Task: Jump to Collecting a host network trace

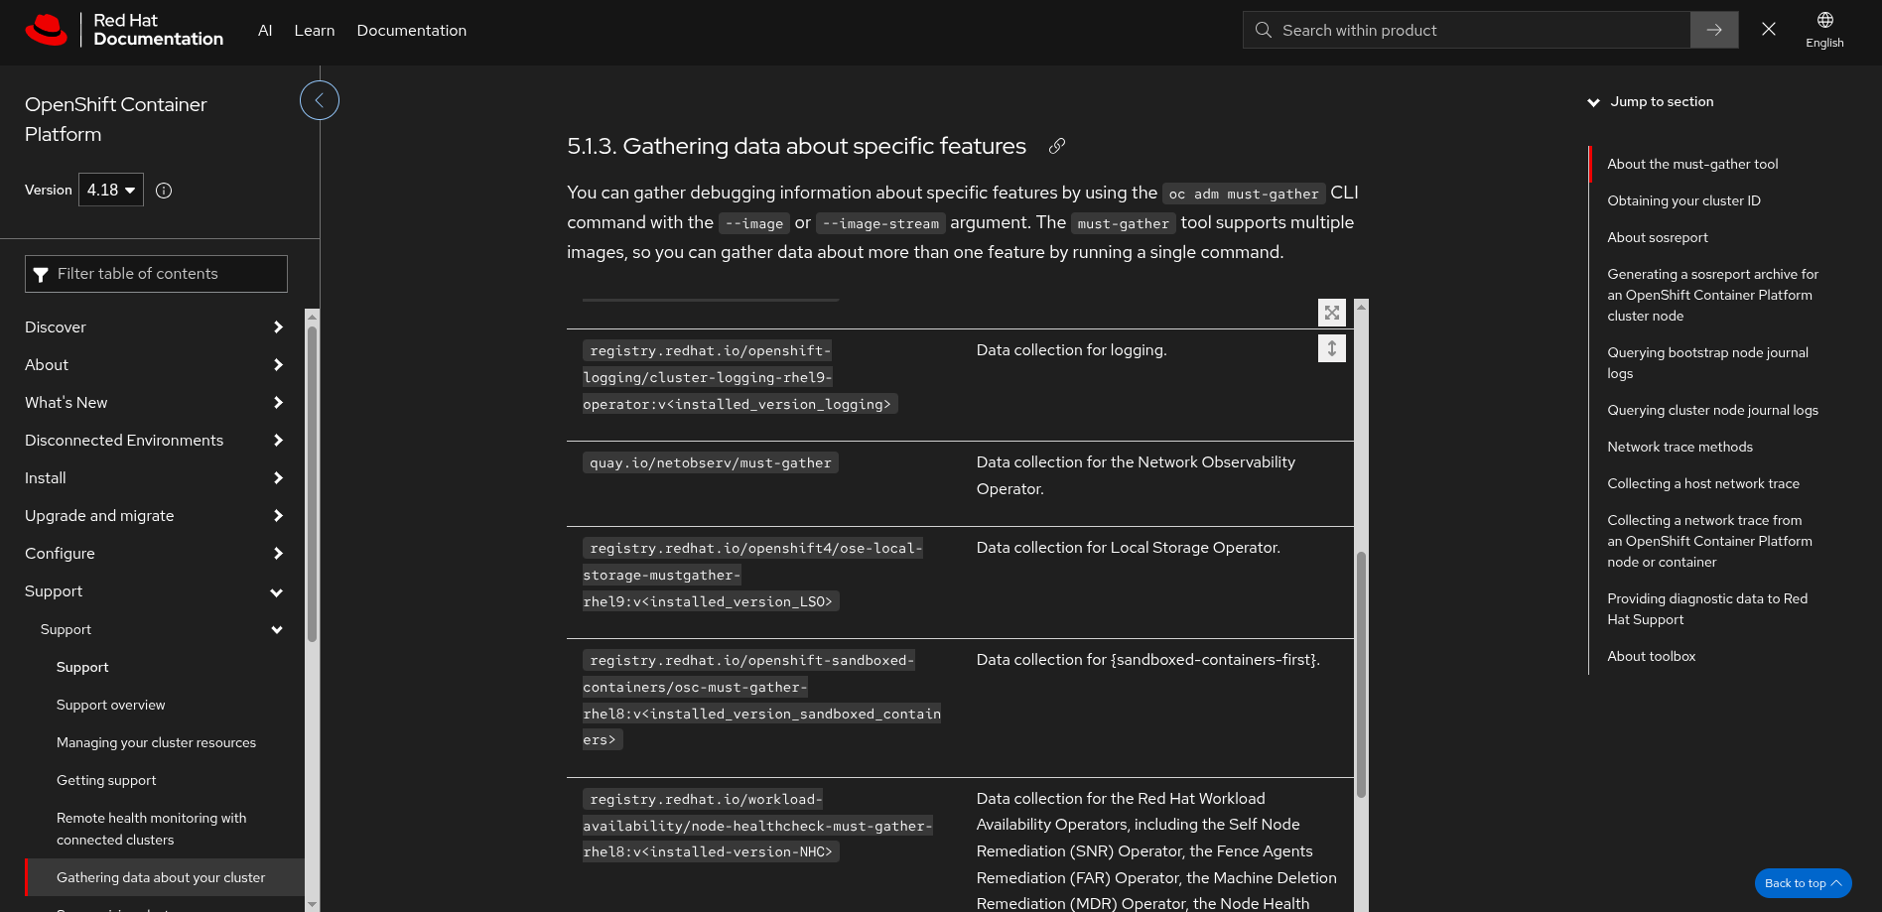Action: click(x=1703, y=483)
